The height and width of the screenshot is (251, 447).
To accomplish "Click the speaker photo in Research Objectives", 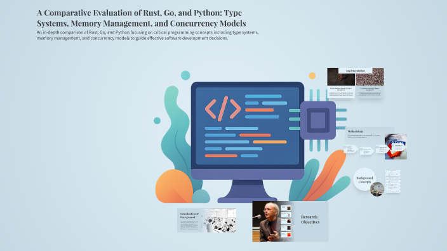I will 269,221.
